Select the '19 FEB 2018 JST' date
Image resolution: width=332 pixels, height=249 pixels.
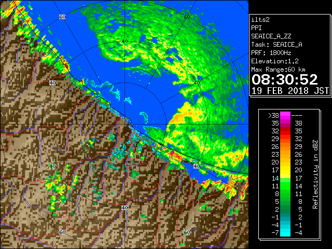click(x=290, y=91)
